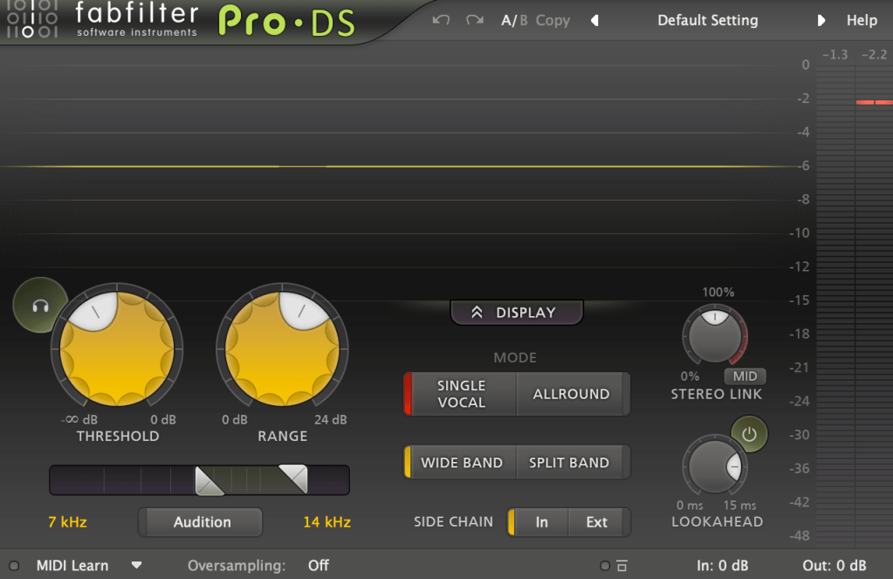
Task: Click the Threshold knob
Action: (117, 347)
